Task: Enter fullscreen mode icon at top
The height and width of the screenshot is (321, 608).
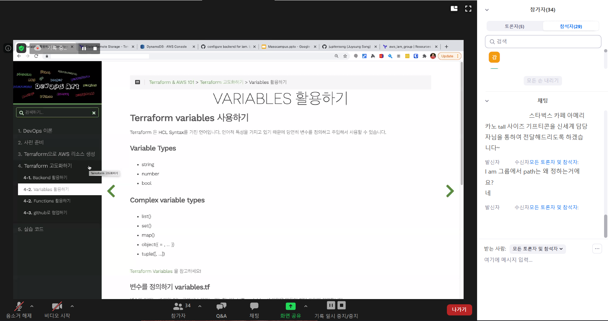Action: tap(468, 9)
